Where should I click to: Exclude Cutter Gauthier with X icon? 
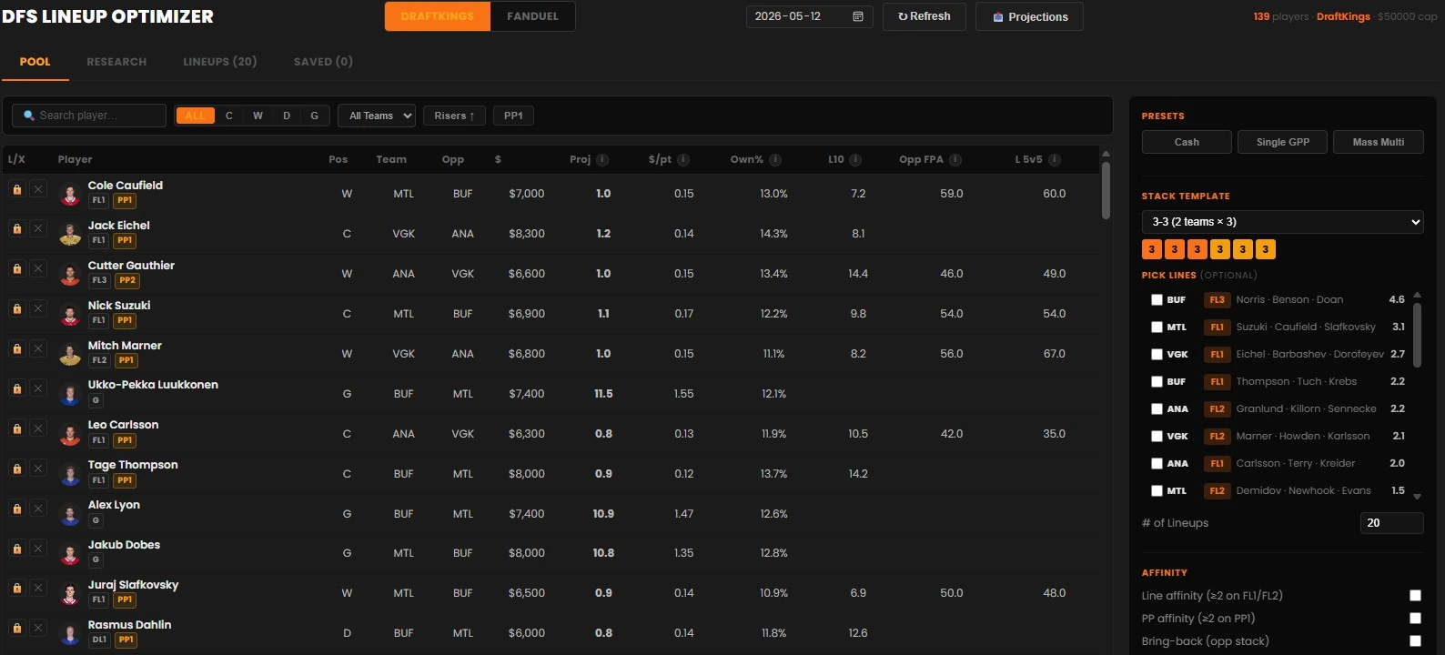click(38, 269)
